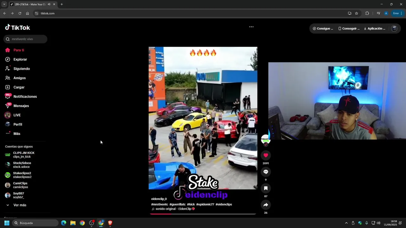406x228 pixels.
Task: Open the #epidemic77 hashtag
Action: click(x=205, y=204)
